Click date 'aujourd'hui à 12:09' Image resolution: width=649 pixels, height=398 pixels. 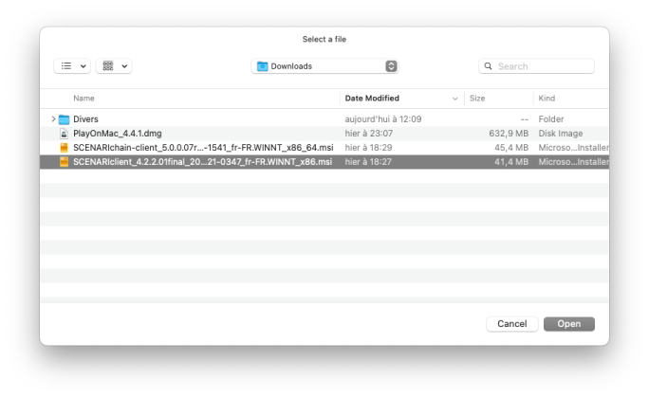[383, 119]
